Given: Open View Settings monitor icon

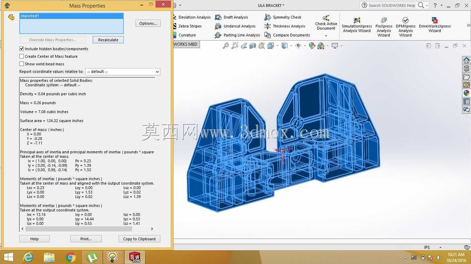Looking at the screenshot, I should click(335, 46).
